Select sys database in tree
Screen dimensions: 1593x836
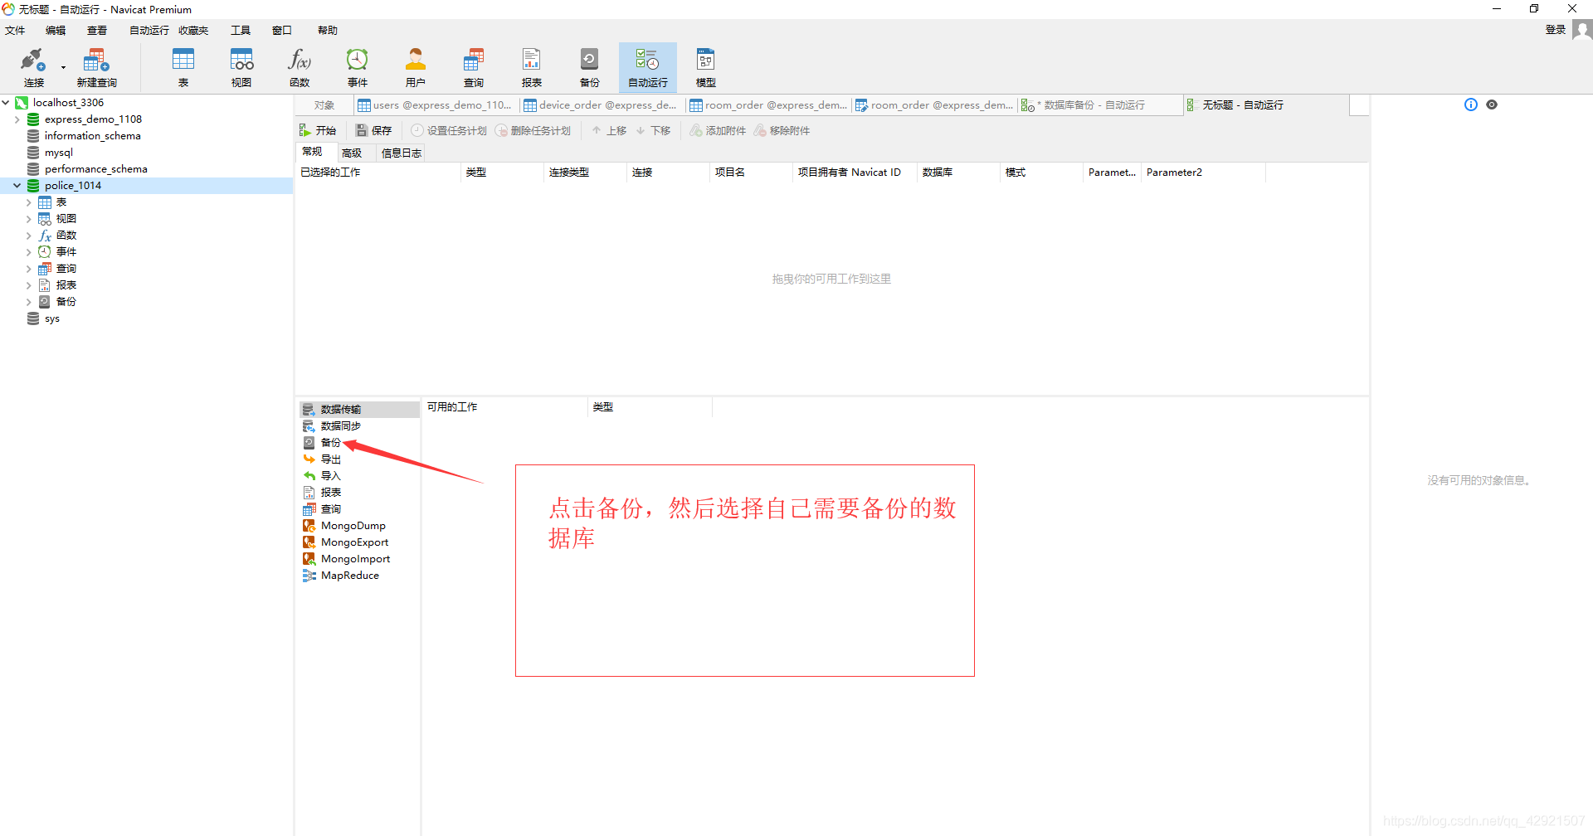point(51,318)
